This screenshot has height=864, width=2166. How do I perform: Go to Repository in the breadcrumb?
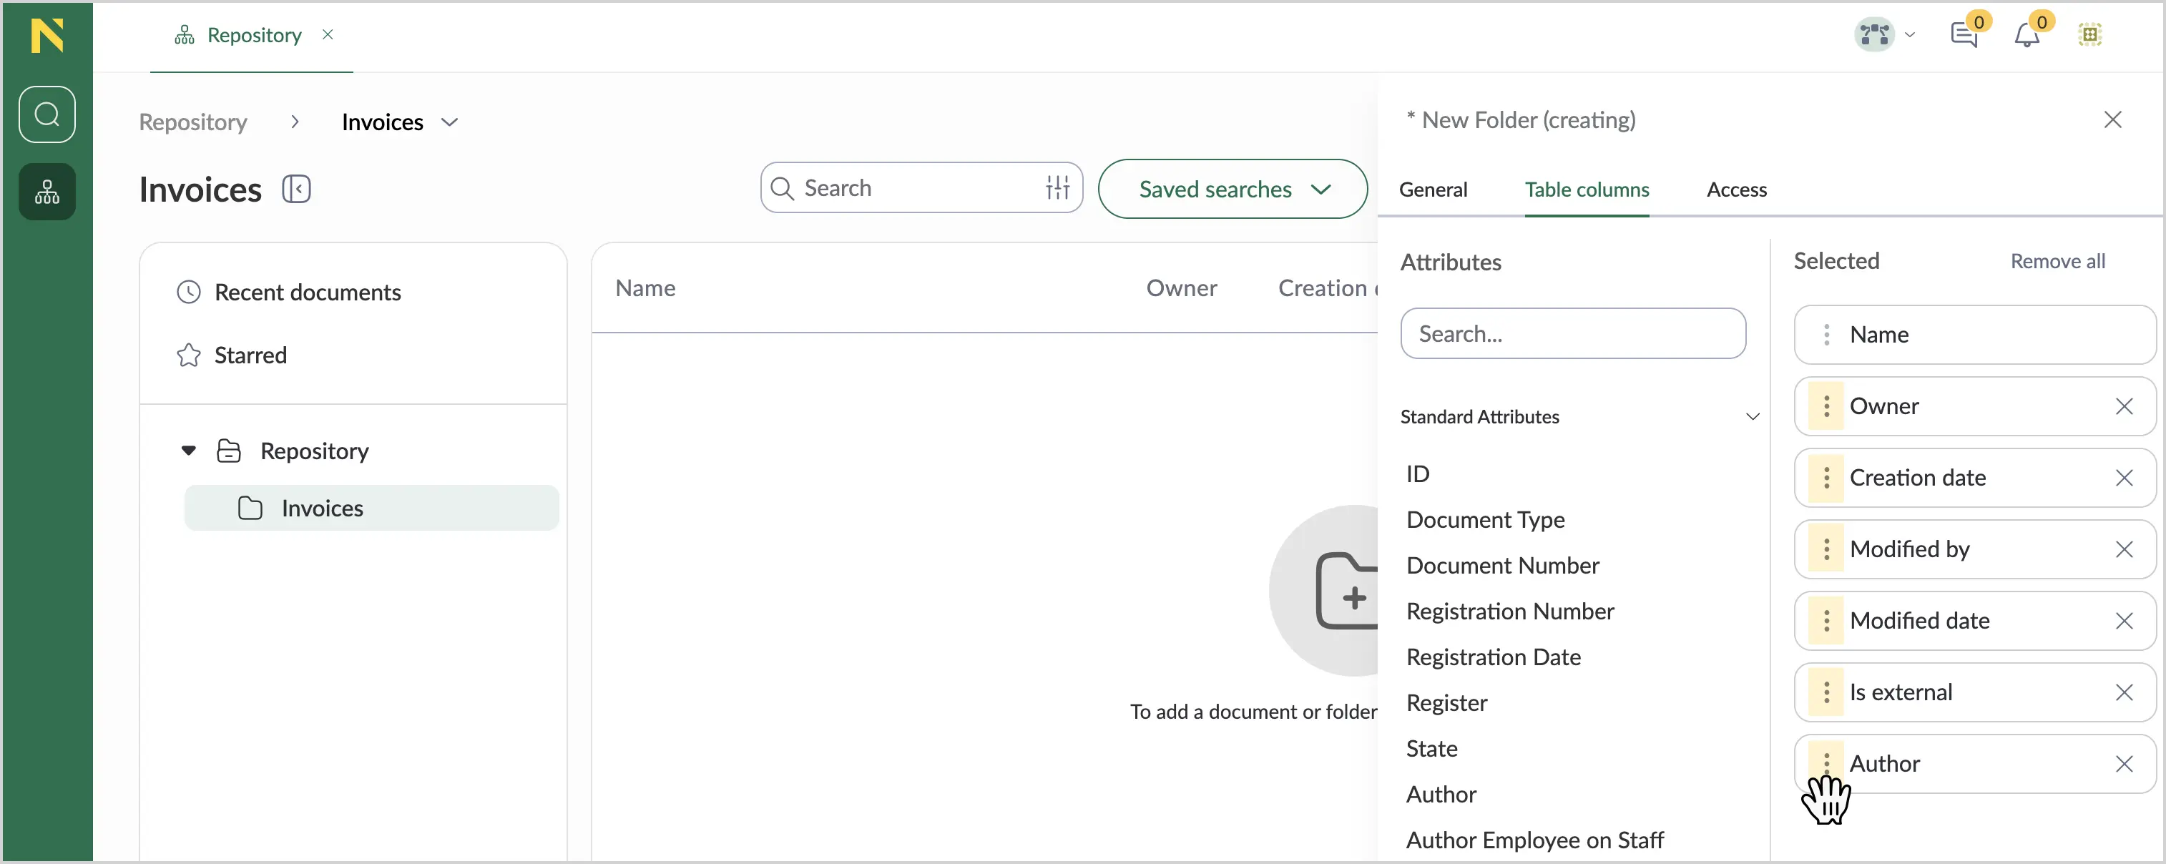(192, 122)
